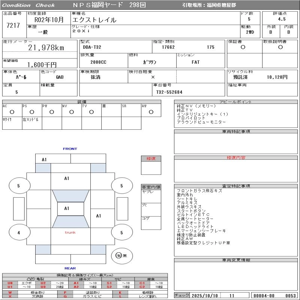Click the document number 00004-00
300x300 pixels.
pos(264,295)
